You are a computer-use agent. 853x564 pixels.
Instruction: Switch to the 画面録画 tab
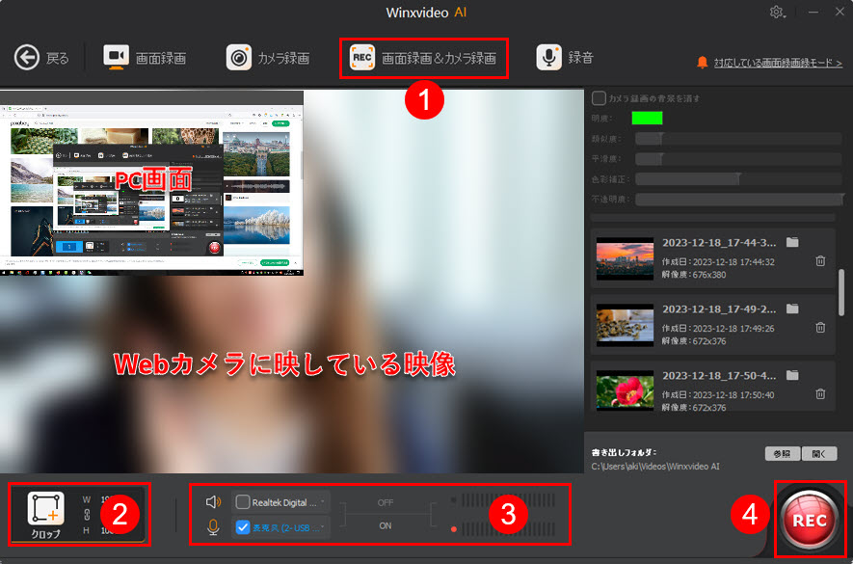click(145, 58)
